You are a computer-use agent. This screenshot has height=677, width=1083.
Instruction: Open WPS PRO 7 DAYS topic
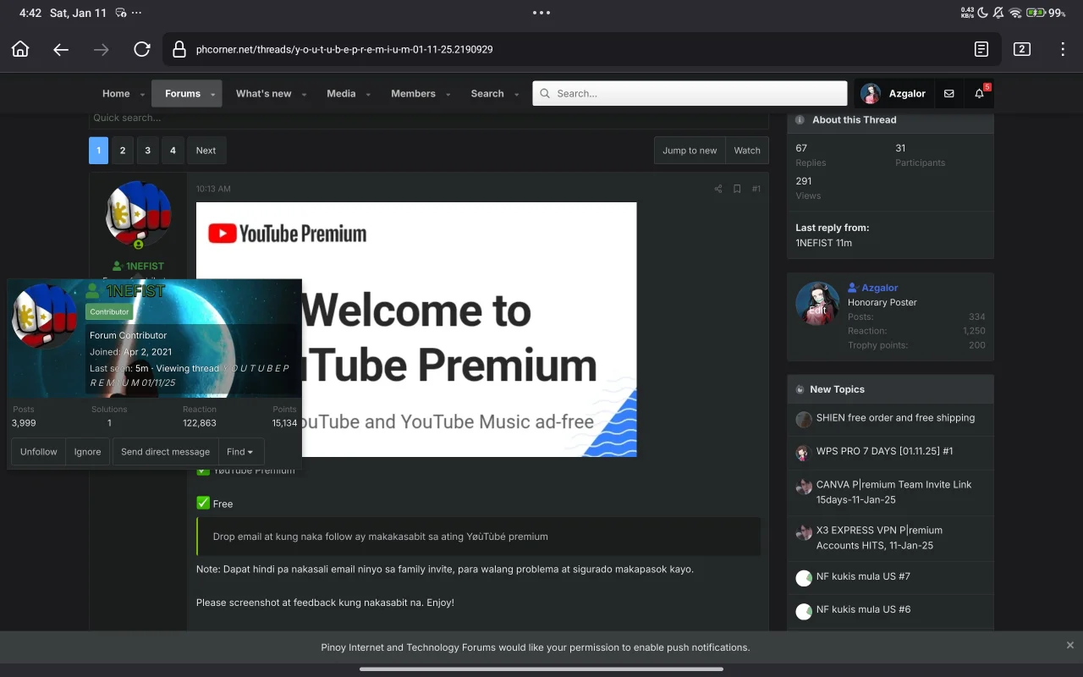(884, 451)
